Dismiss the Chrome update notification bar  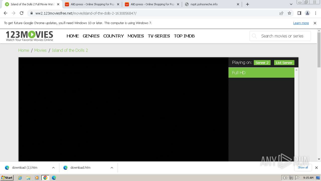click(315, 23)
